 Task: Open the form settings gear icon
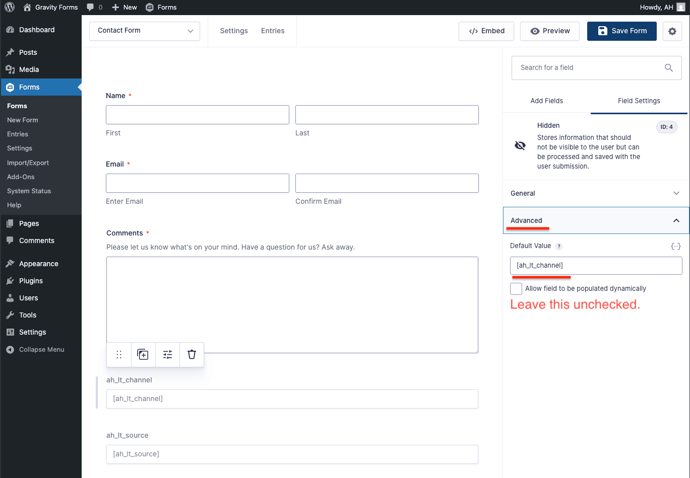tap(672, 31)
